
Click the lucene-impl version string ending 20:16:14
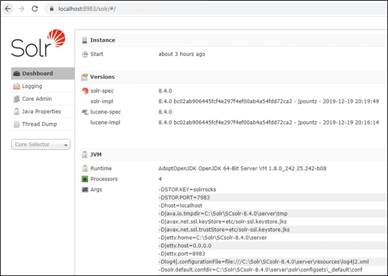click(269, 123)
